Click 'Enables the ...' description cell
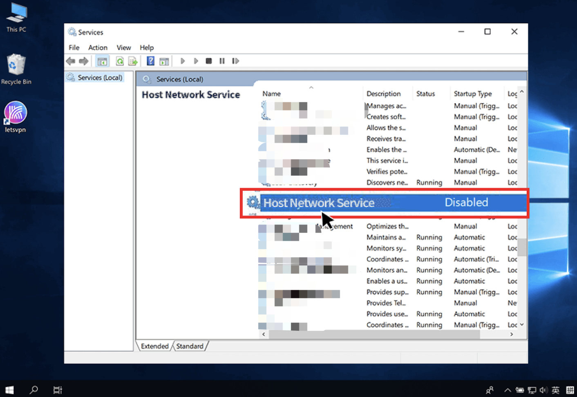Viewport: 577px width, 397px height. coord(387,150)
